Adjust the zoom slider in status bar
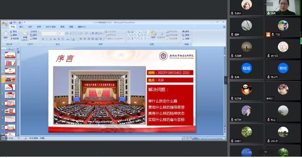The width and height of the screenshot is (302, 158). click(x=208, y=138)
